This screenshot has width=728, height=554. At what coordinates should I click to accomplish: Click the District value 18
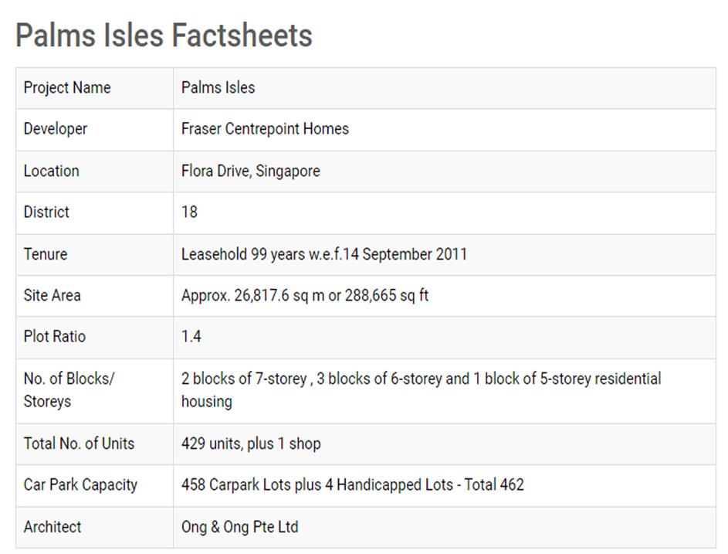coord(189,212)
